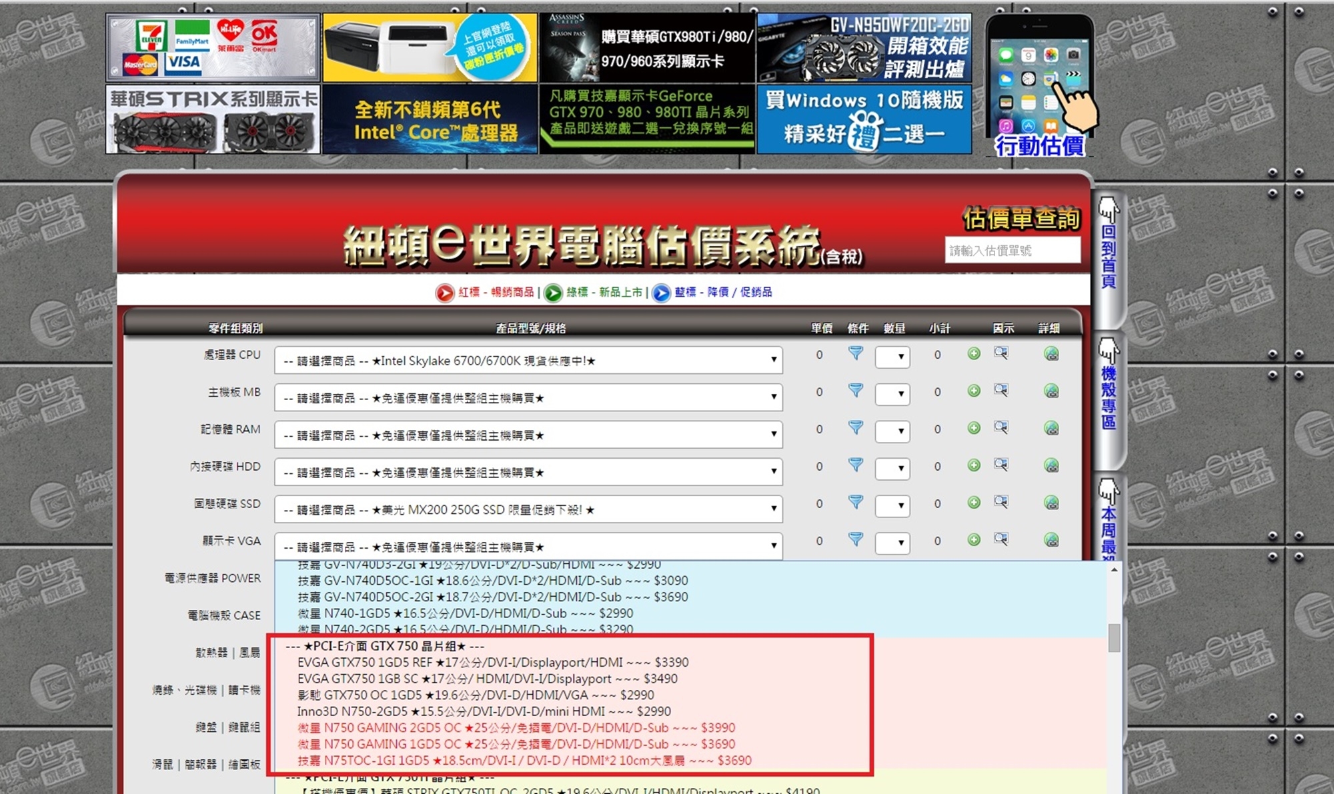1334x794 pixels.
Task: Select 微星 N750 GAMING 2GD5 OC $3990
Action: tap(516, 727)
